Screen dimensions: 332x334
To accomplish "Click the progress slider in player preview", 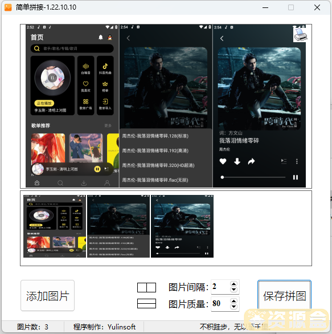I will pos(253,177).
